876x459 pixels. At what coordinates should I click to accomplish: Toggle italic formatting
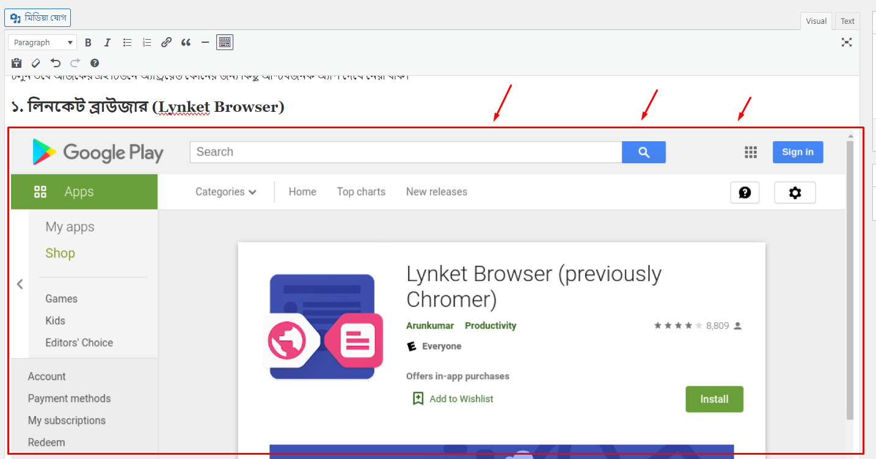[x=108, y=43]
